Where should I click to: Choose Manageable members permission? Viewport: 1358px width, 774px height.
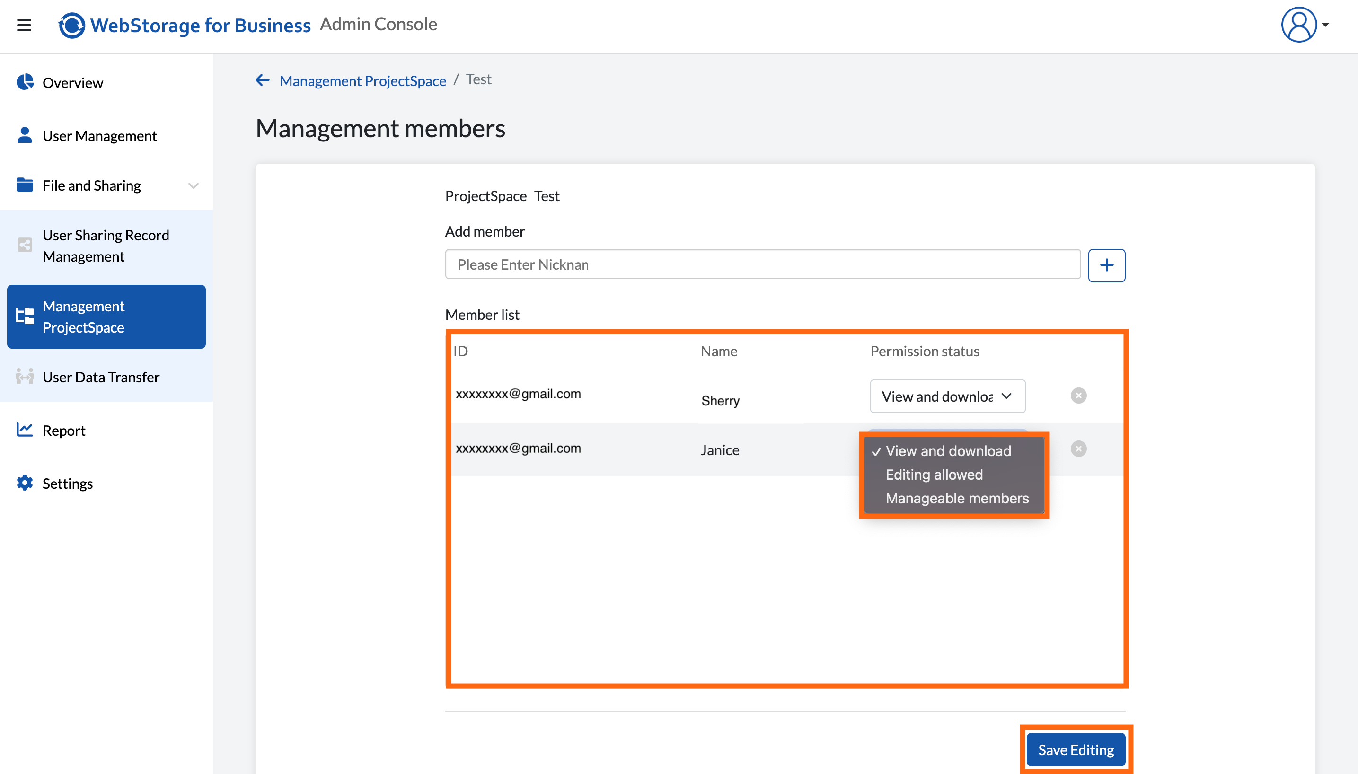pyautogui.click(x=957, y=499)
